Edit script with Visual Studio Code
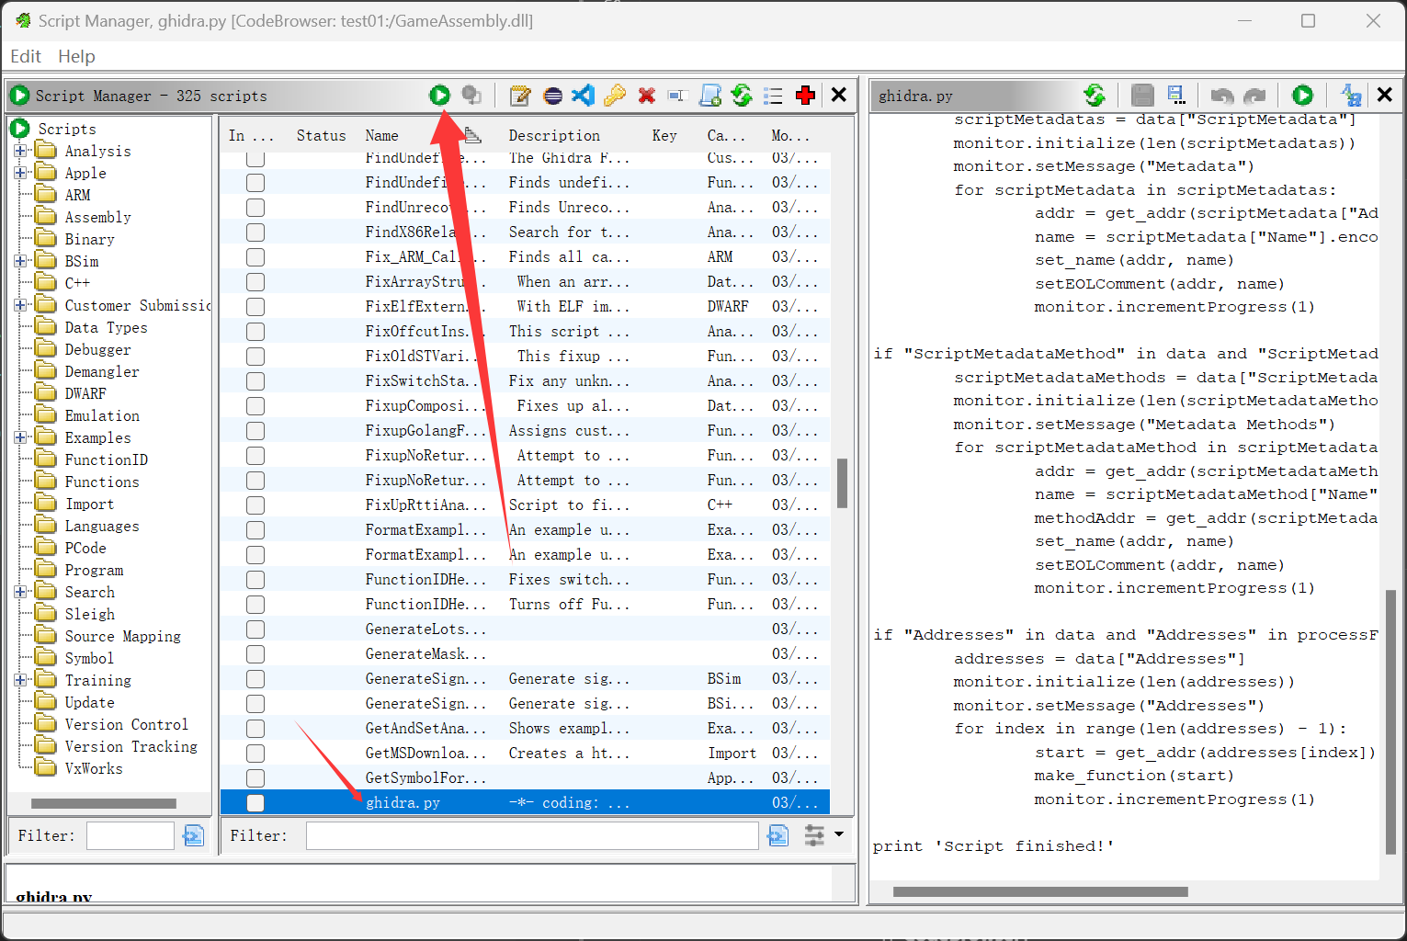Image resolution: width=1407 pixels, height=941 pixels. tap(584, 95)
